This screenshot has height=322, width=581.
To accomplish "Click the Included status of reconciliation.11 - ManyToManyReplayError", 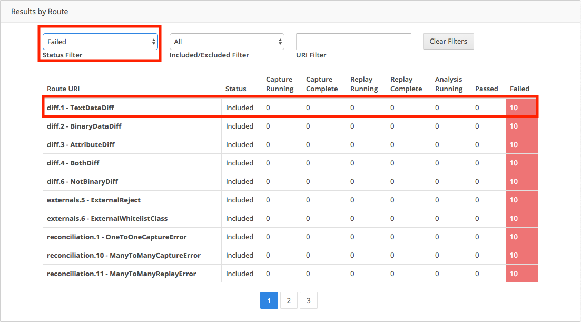I will click(240, 274).
